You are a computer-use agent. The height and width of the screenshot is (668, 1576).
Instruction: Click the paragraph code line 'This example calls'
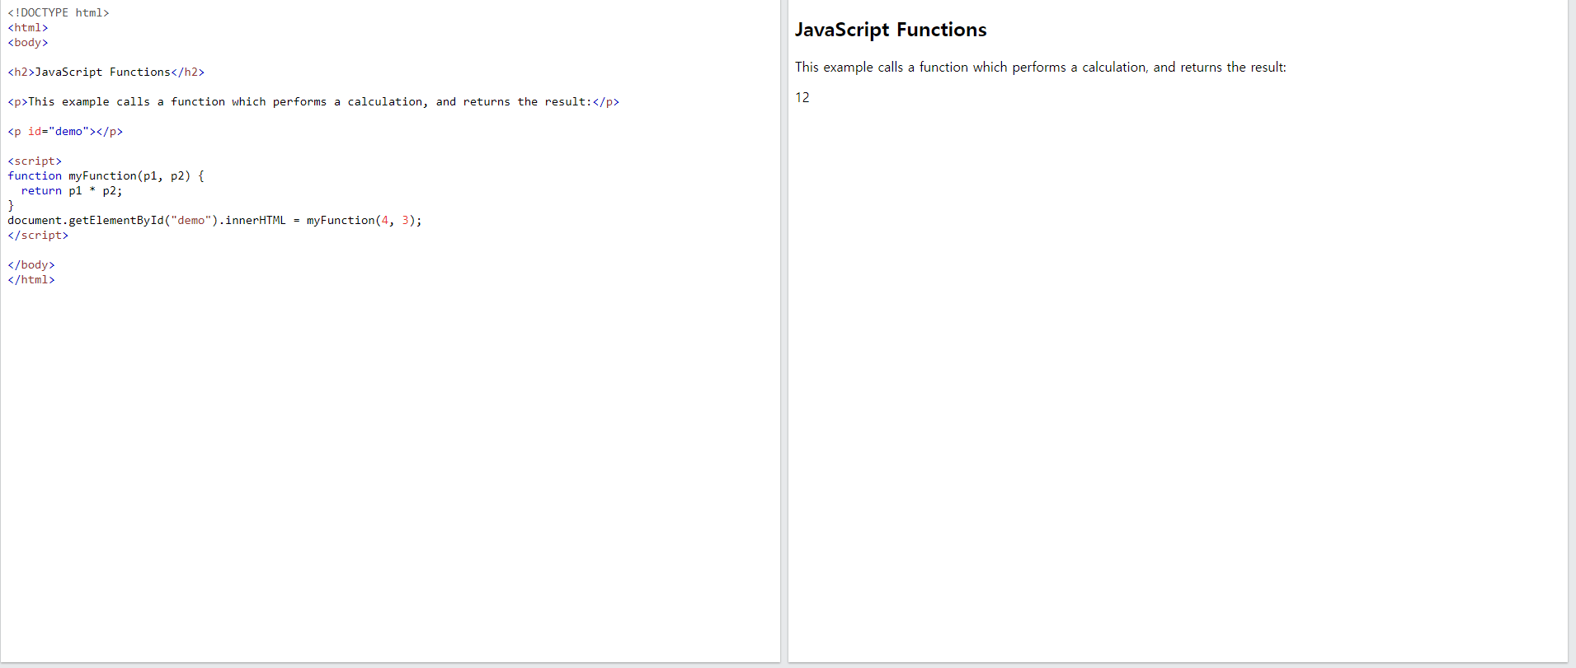tap(313, 101)
